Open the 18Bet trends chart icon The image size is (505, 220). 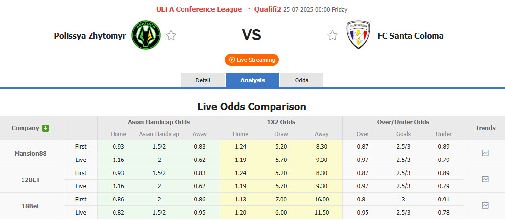(x=485, y=205)
